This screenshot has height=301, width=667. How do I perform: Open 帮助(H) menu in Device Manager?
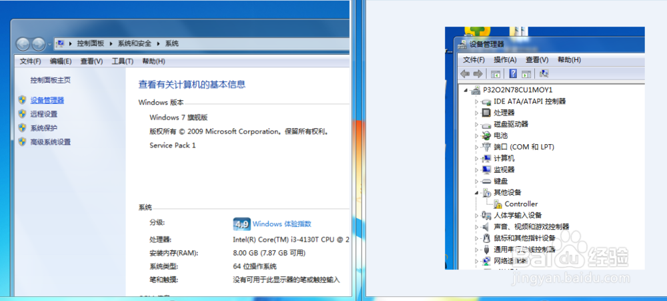569,59
